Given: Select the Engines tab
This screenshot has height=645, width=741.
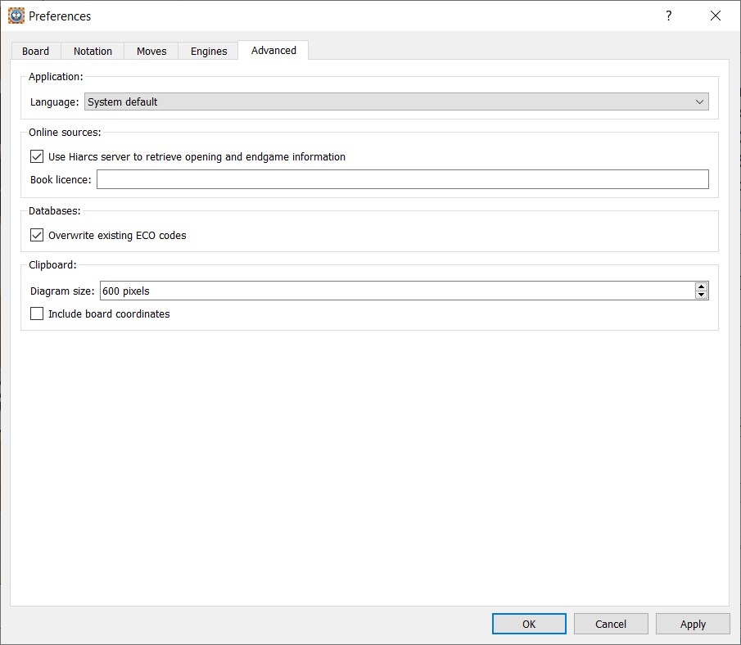Looking at the screenshot, I should click(x=209, y=51).
